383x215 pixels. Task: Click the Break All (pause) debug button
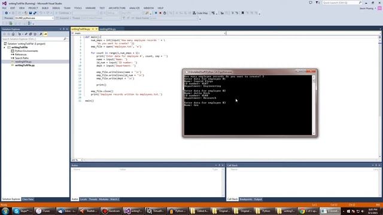click(156, 13)
